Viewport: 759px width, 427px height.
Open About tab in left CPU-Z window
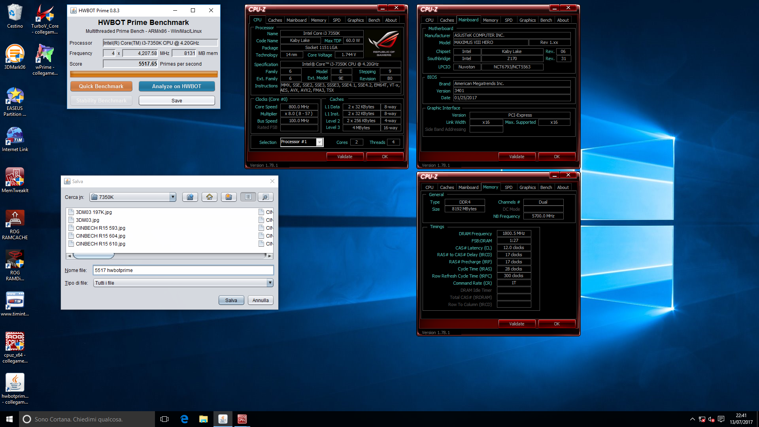391,20
